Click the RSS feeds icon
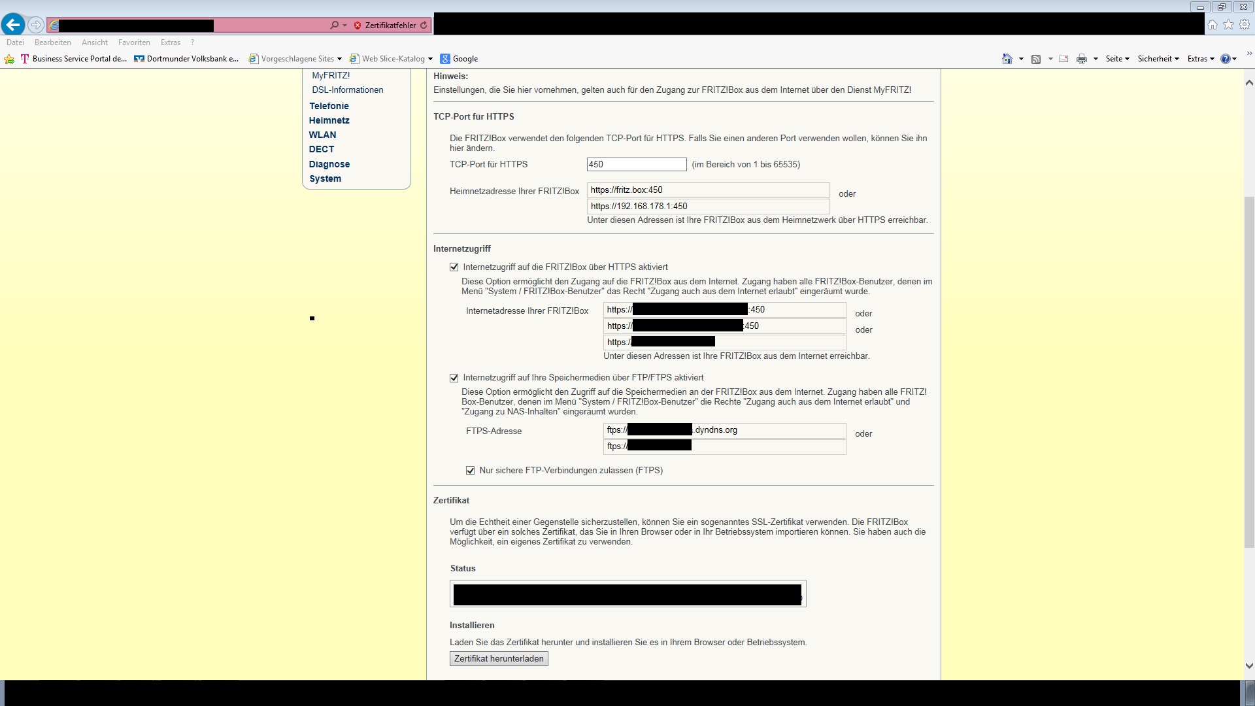The image size is (1255, 706). click(1036, 59)
